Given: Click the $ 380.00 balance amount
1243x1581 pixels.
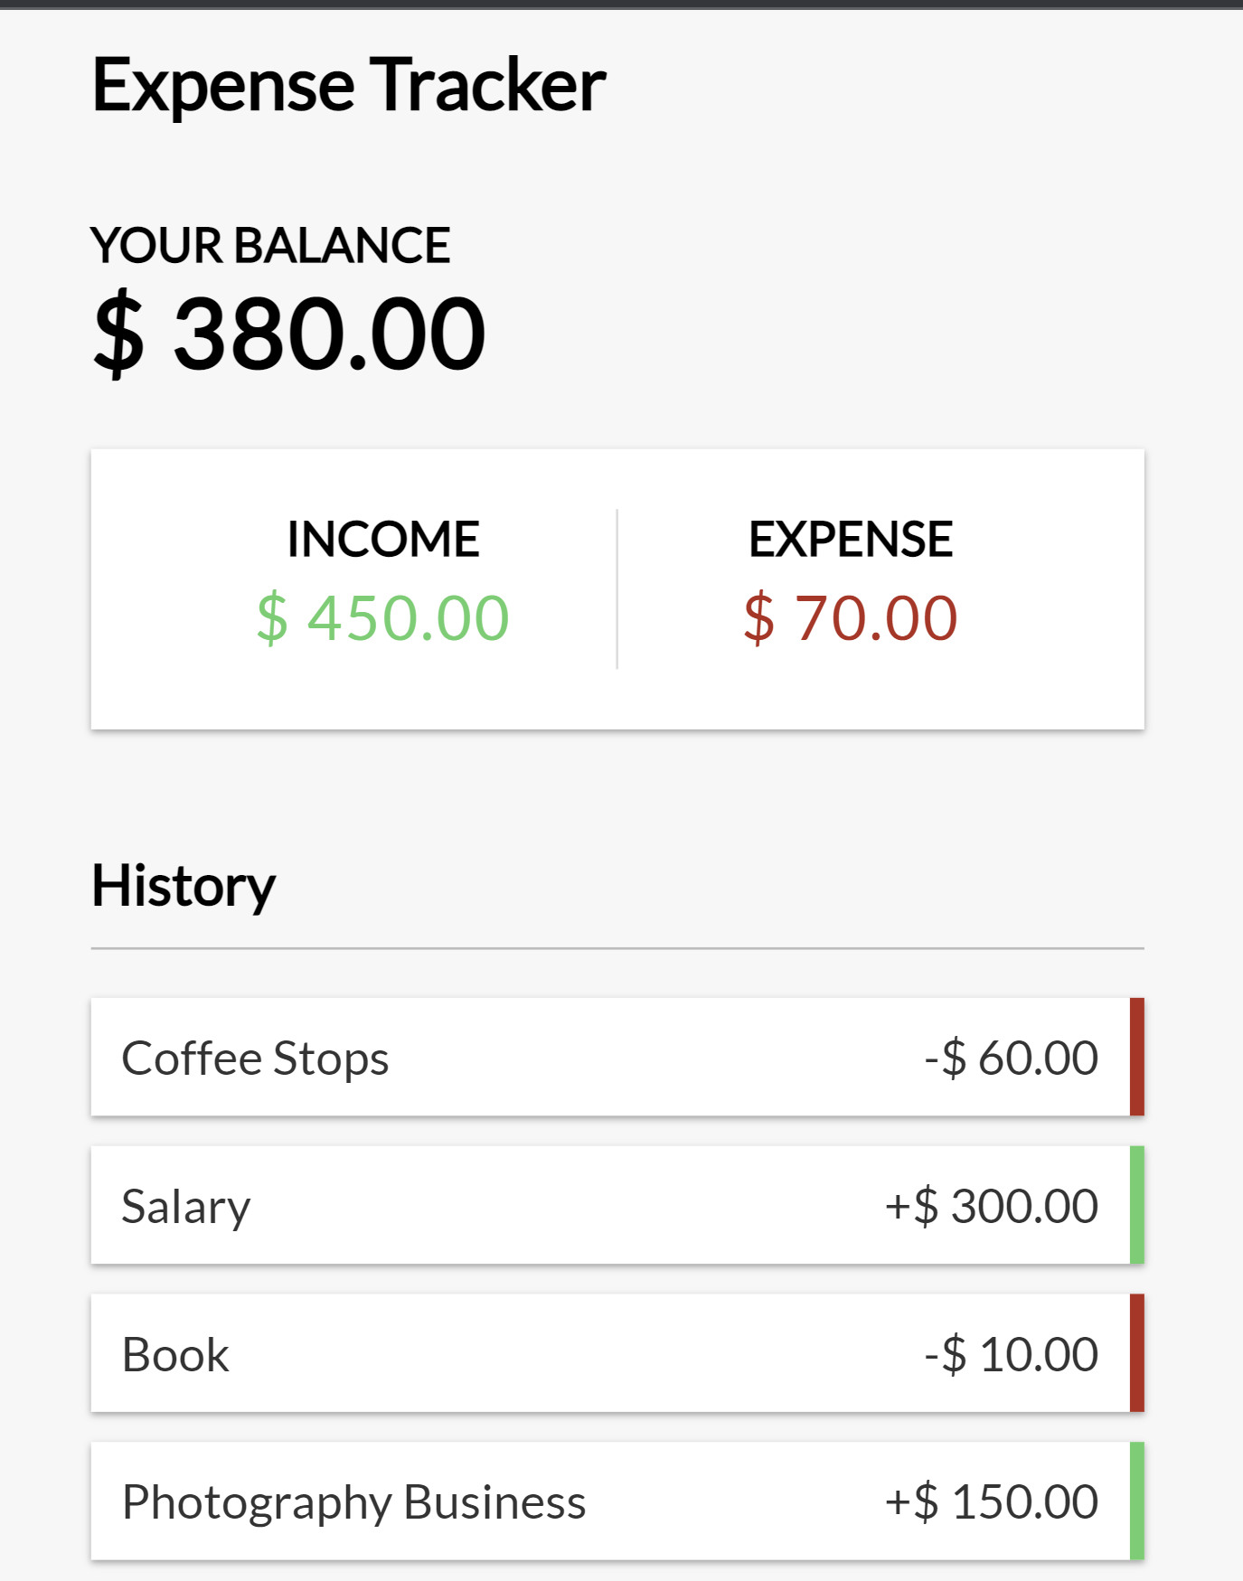Looking at the screenshot, I should coord(289,334).
